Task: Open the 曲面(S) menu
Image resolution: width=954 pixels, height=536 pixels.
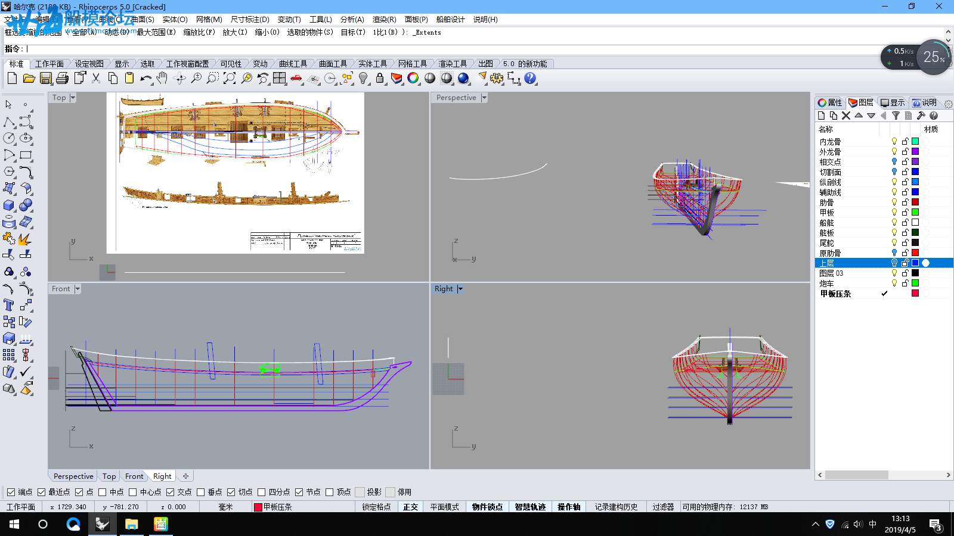Action: point(143,20)
